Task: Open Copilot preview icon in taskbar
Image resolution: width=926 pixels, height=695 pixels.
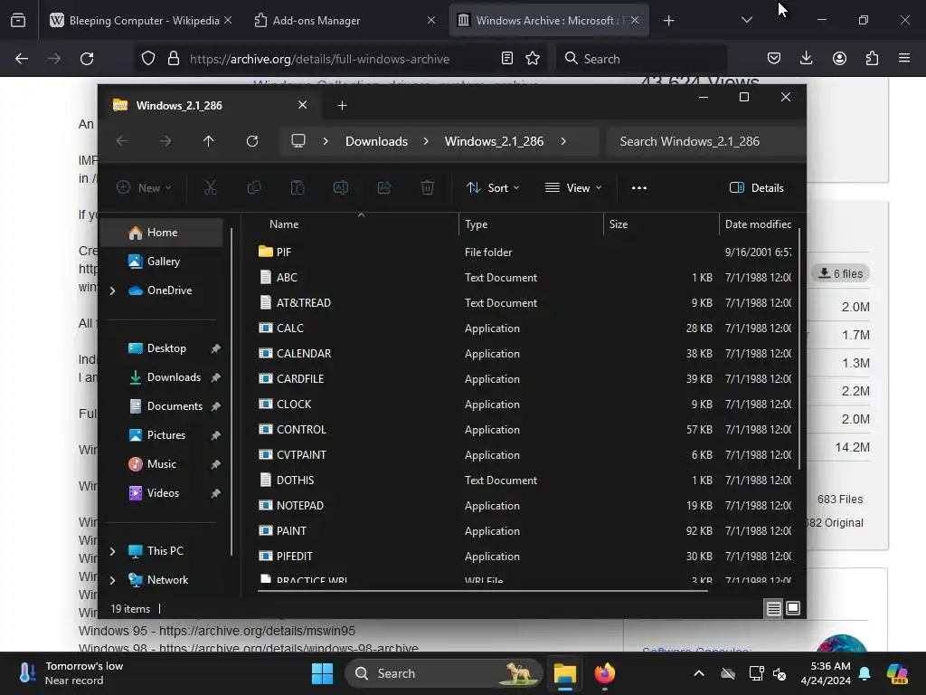Action: [x=897, y=673]
